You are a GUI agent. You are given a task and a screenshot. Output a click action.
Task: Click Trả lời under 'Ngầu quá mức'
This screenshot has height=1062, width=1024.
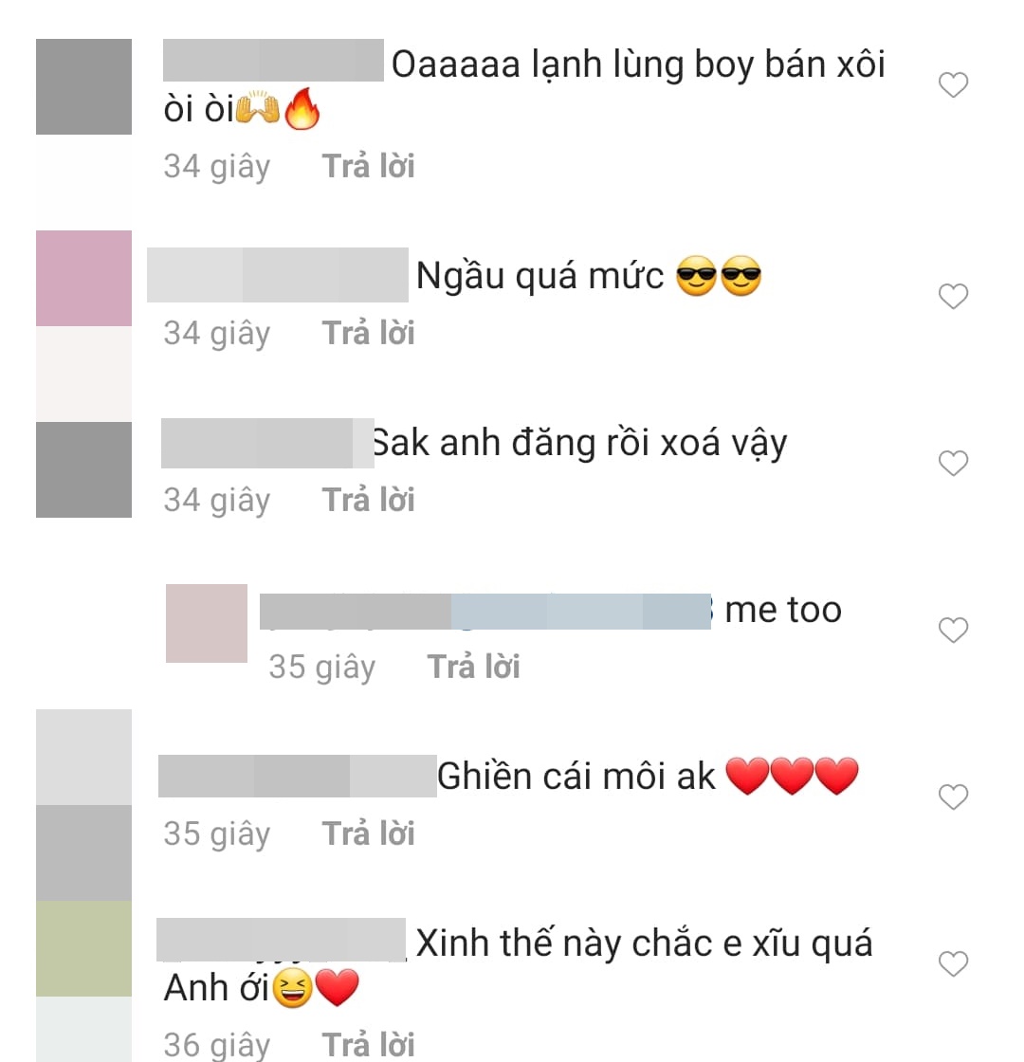tap(368, 333)
